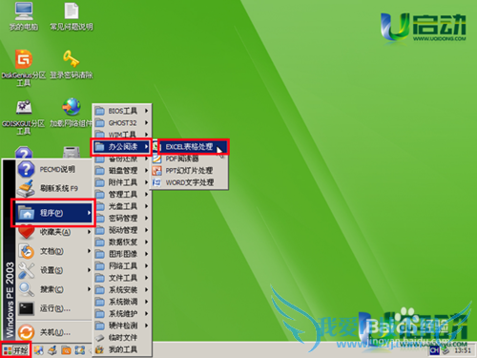Open the 加载网络组件 globe icon
The image size is (477, 358).
(x=72, y=113)
